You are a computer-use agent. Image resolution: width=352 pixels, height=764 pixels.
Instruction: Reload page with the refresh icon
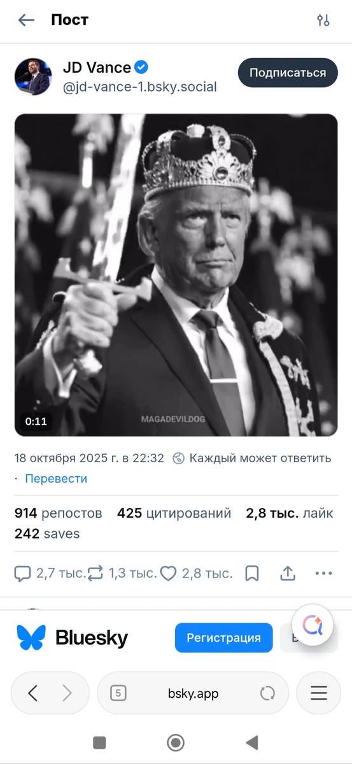point(268,693)
